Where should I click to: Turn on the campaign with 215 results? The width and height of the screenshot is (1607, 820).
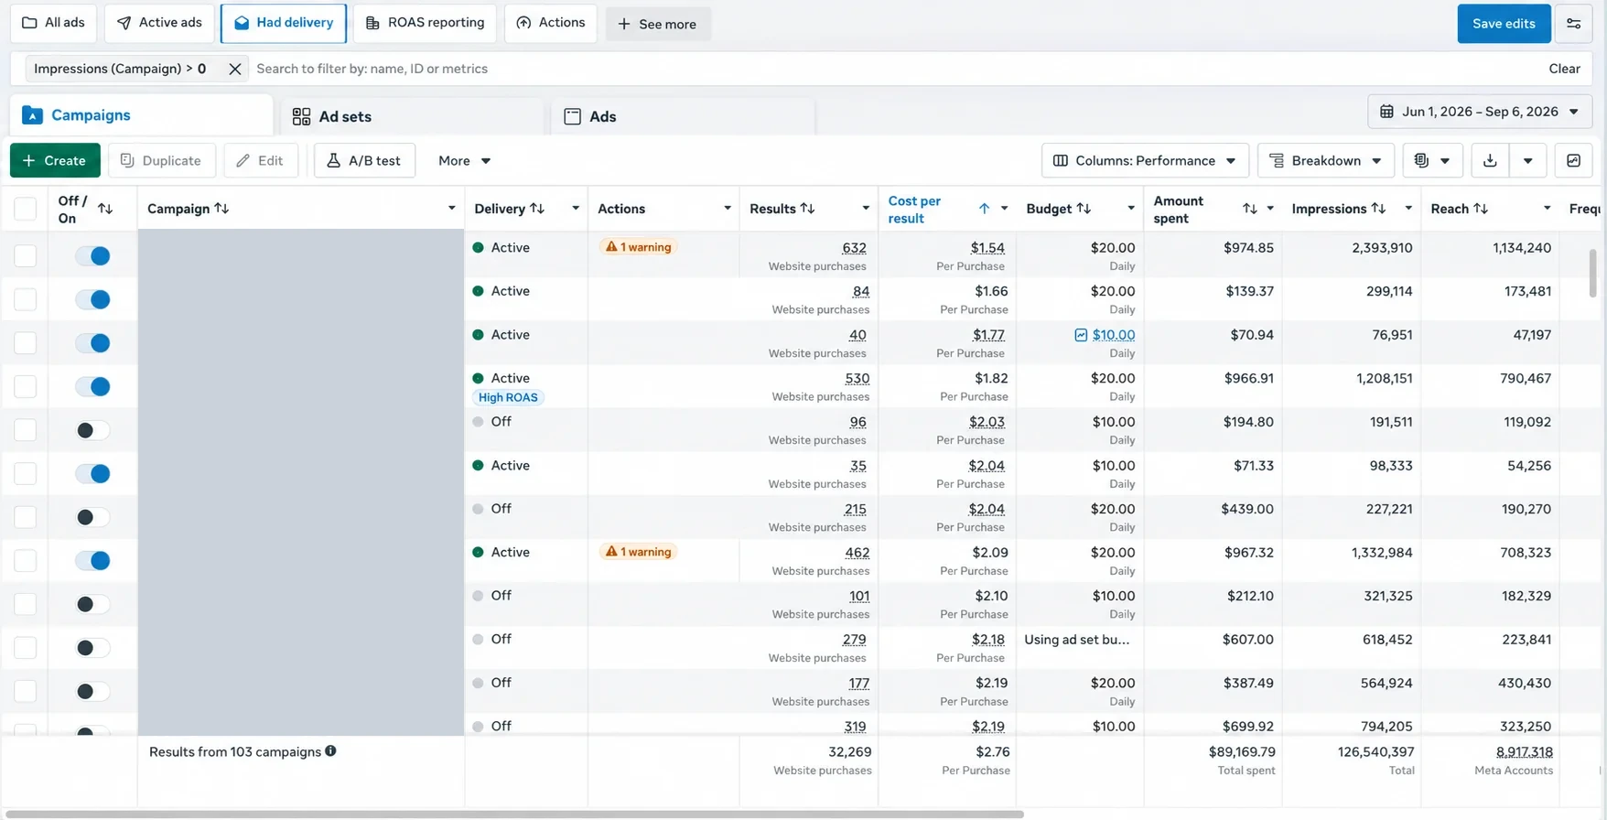click(x=92, y=517)
